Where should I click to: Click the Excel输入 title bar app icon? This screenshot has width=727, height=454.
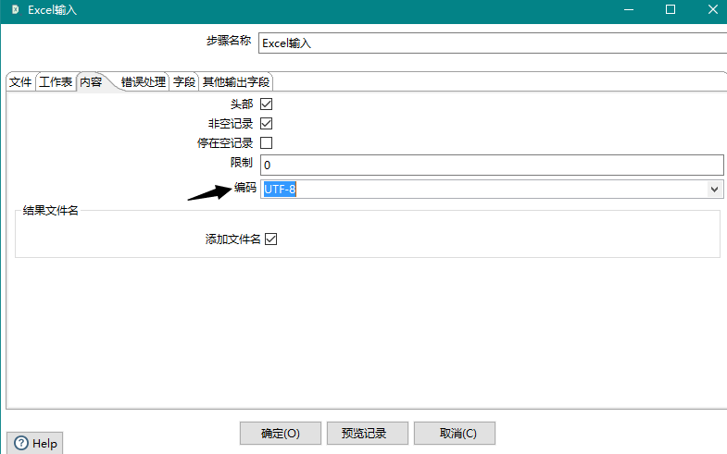pos(16,10)
